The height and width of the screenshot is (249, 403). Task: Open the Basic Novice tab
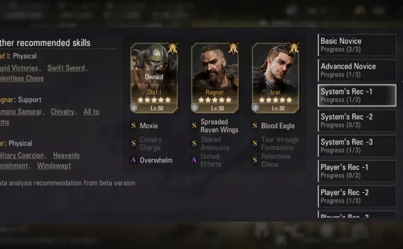point(357,45)
